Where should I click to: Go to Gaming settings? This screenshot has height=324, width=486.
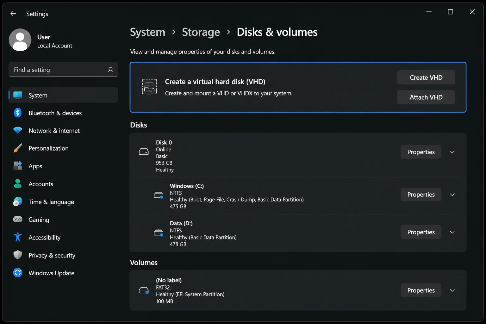[x=63, y=219]
